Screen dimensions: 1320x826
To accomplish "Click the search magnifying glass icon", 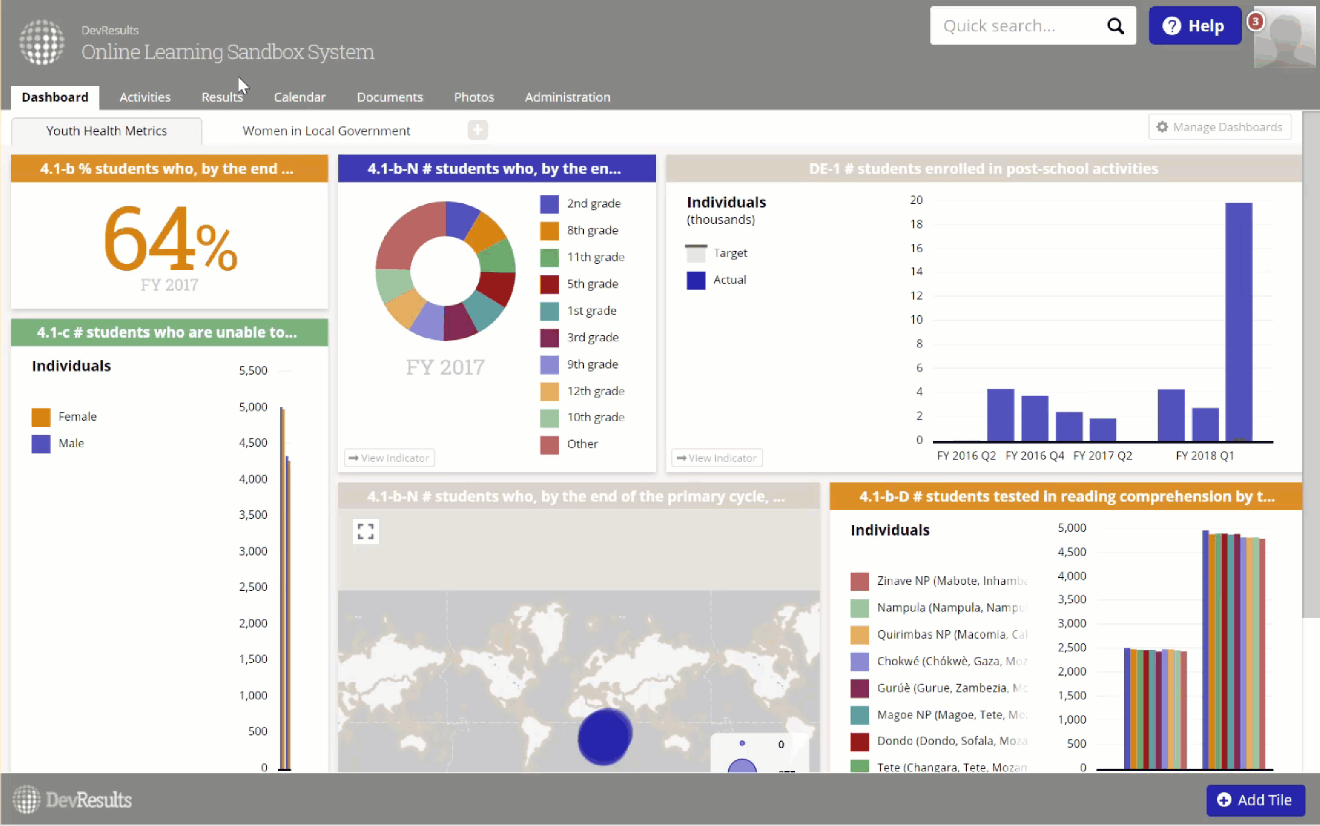I will (x=1115, y=26).
